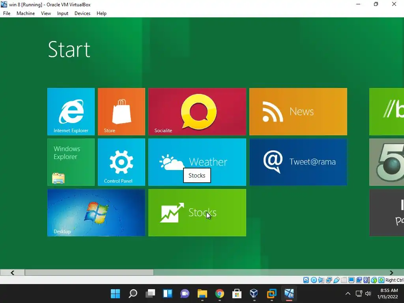Image resolution: width=404 pixels, height=303 pixels.
Task: Click the horizontal scrollbar left arrow
Action: click(x=12, y=273)
